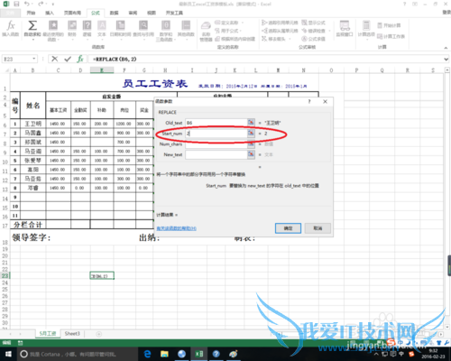Click the Save icon in quick access toolbar
The height and width of the screenshot is (361, 451).
[x=16, y=4]
